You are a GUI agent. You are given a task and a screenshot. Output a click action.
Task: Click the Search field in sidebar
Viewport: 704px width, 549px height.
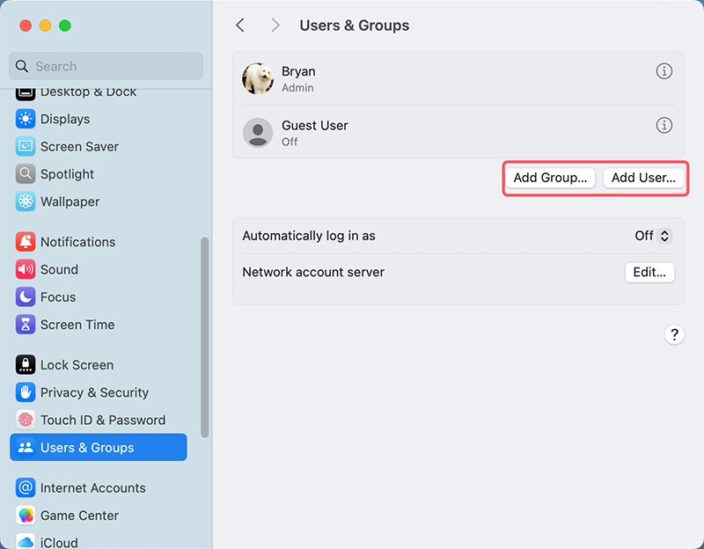click(x=106, y=66)
